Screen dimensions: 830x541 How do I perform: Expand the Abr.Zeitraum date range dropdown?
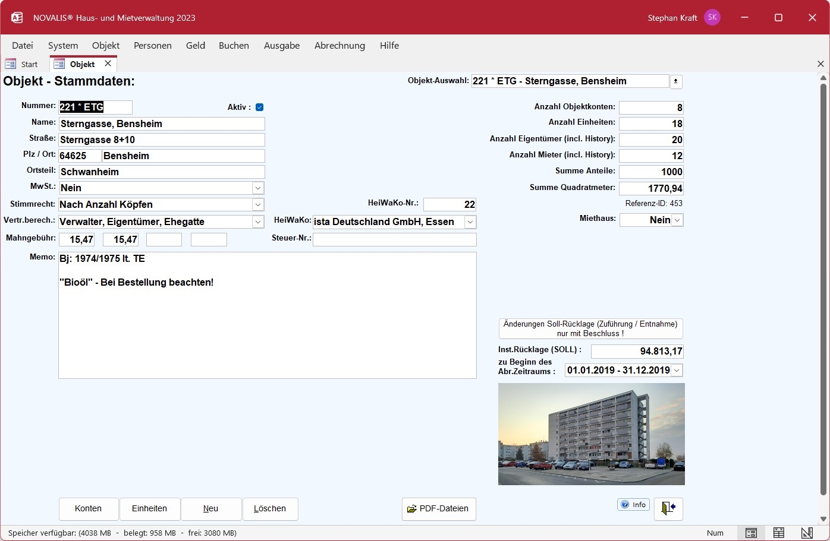(677, 371)
